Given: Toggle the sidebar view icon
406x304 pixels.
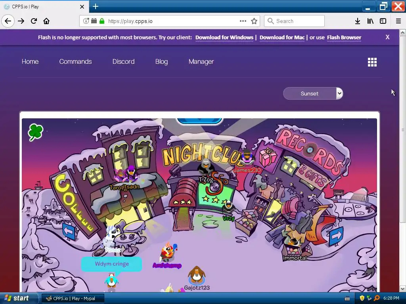Looking at the screenshot, I should point(383,21).
